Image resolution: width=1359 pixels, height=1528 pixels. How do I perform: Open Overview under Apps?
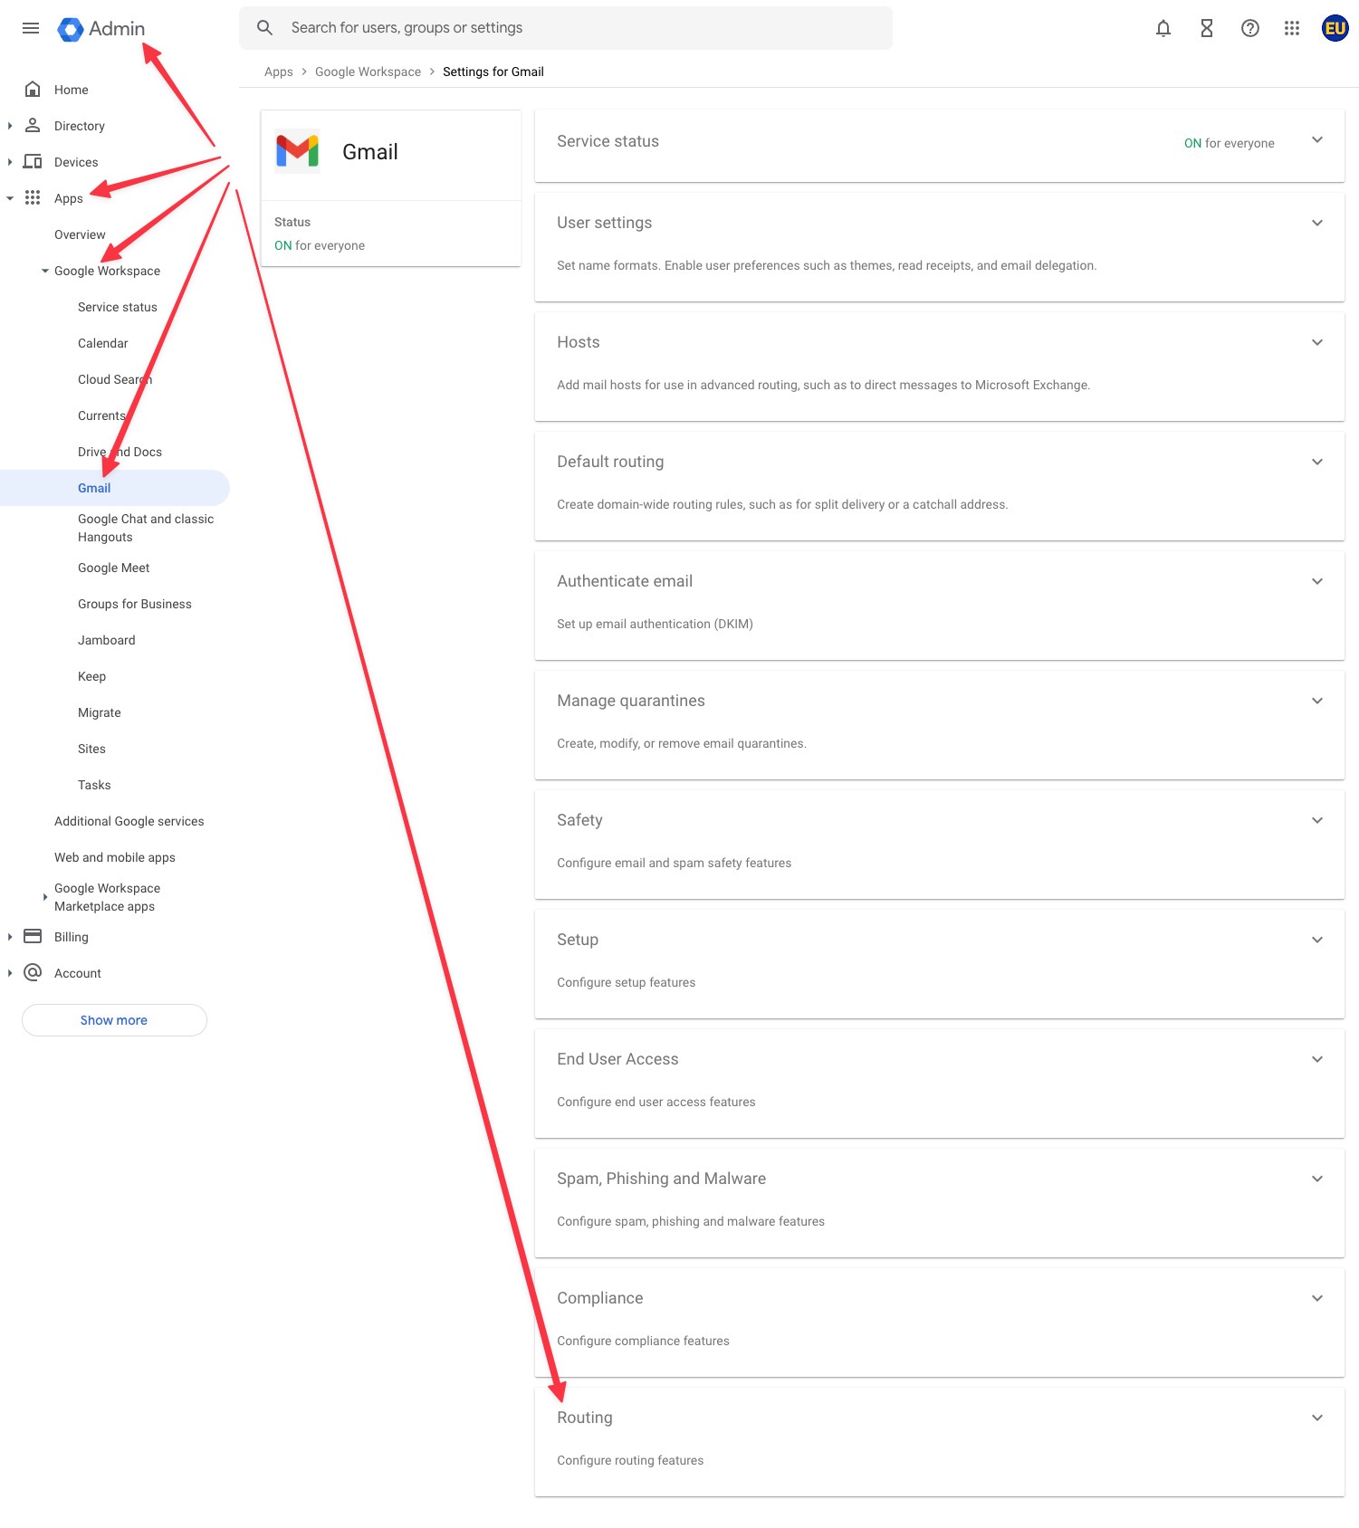(x=80, y=234)
